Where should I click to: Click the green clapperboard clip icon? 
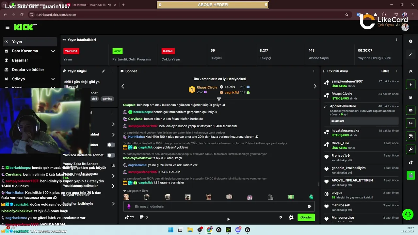[410, 175]
